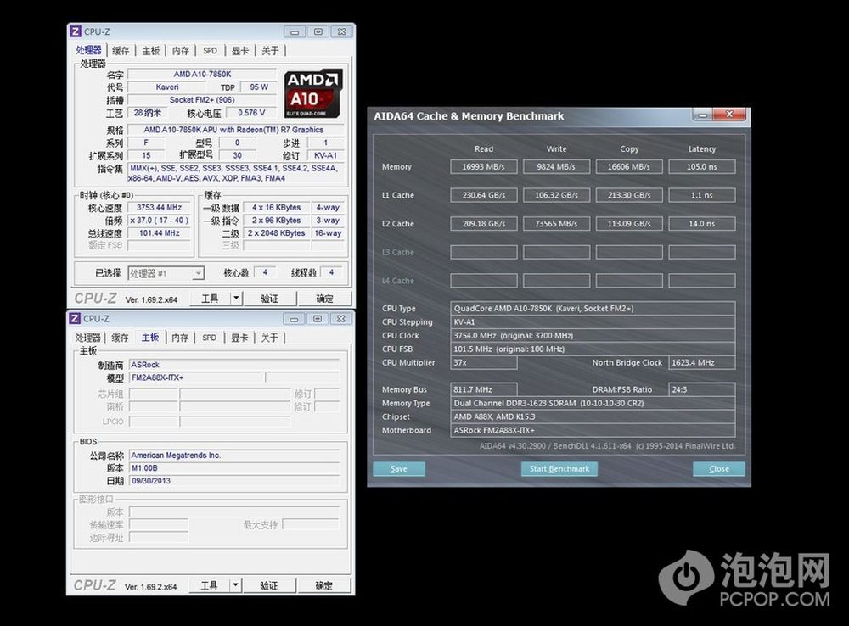This screenshot has width=849, height=626.
Task: Click the AMD A10 processor logo
Action: tap(313, 92)
